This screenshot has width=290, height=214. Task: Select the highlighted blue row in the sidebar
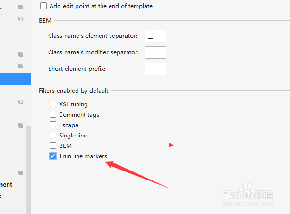tap(14, 78)
